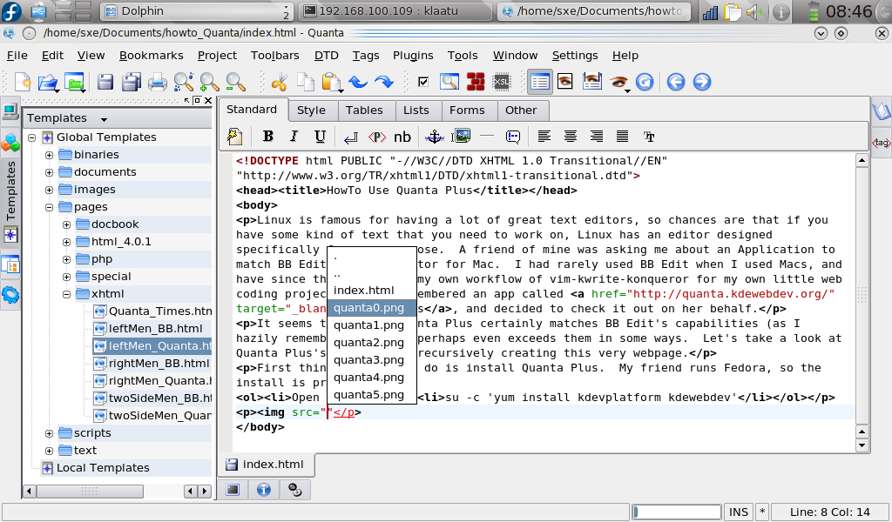Viewport: 892px width, 522px height.
Task: Expand the docbook folder
Action: 66,225
